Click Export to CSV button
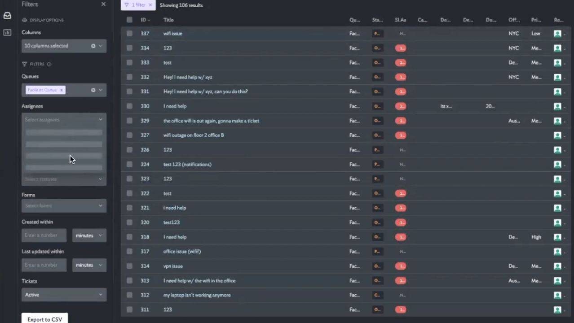574x323 pixels. pos(44,319)
